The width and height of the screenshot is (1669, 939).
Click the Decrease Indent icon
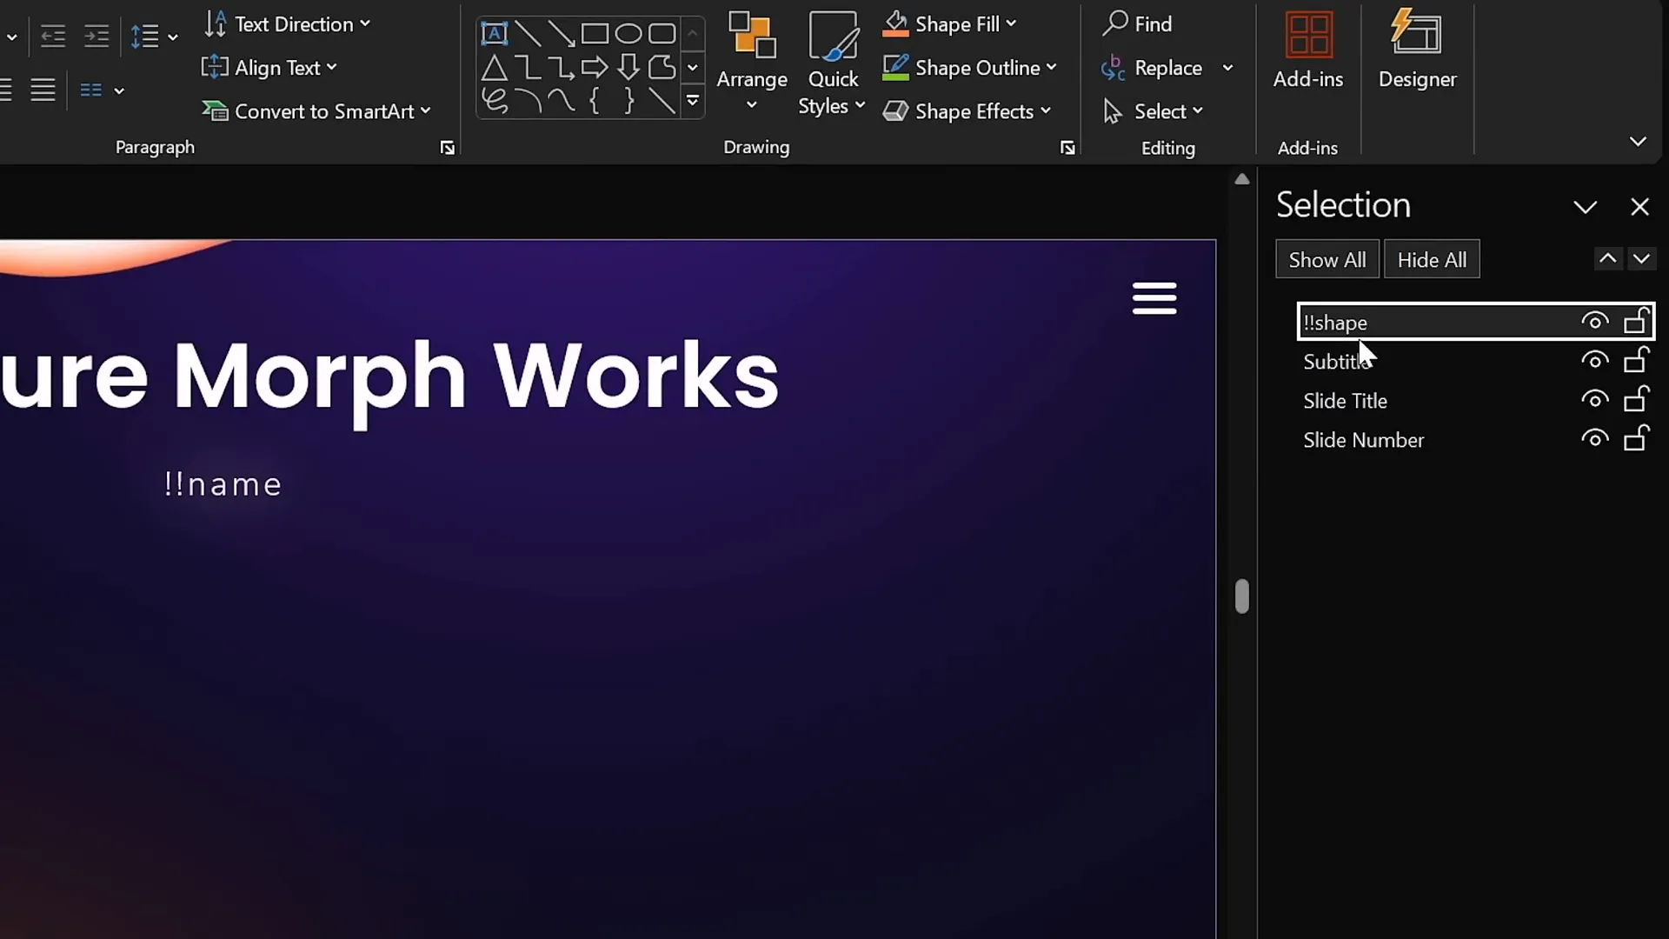53,36
